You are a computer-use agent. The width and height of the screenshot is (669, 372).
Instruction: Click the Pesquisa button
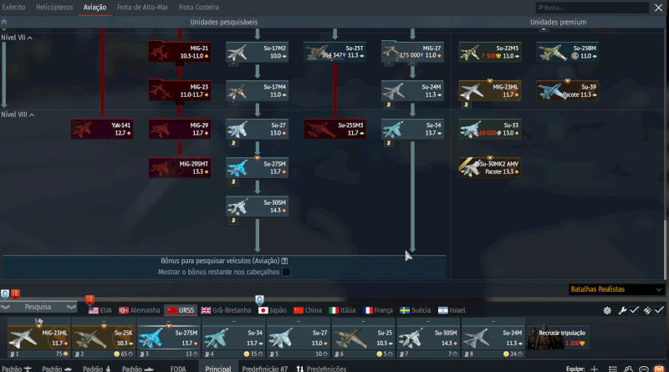tap(38, 307)
